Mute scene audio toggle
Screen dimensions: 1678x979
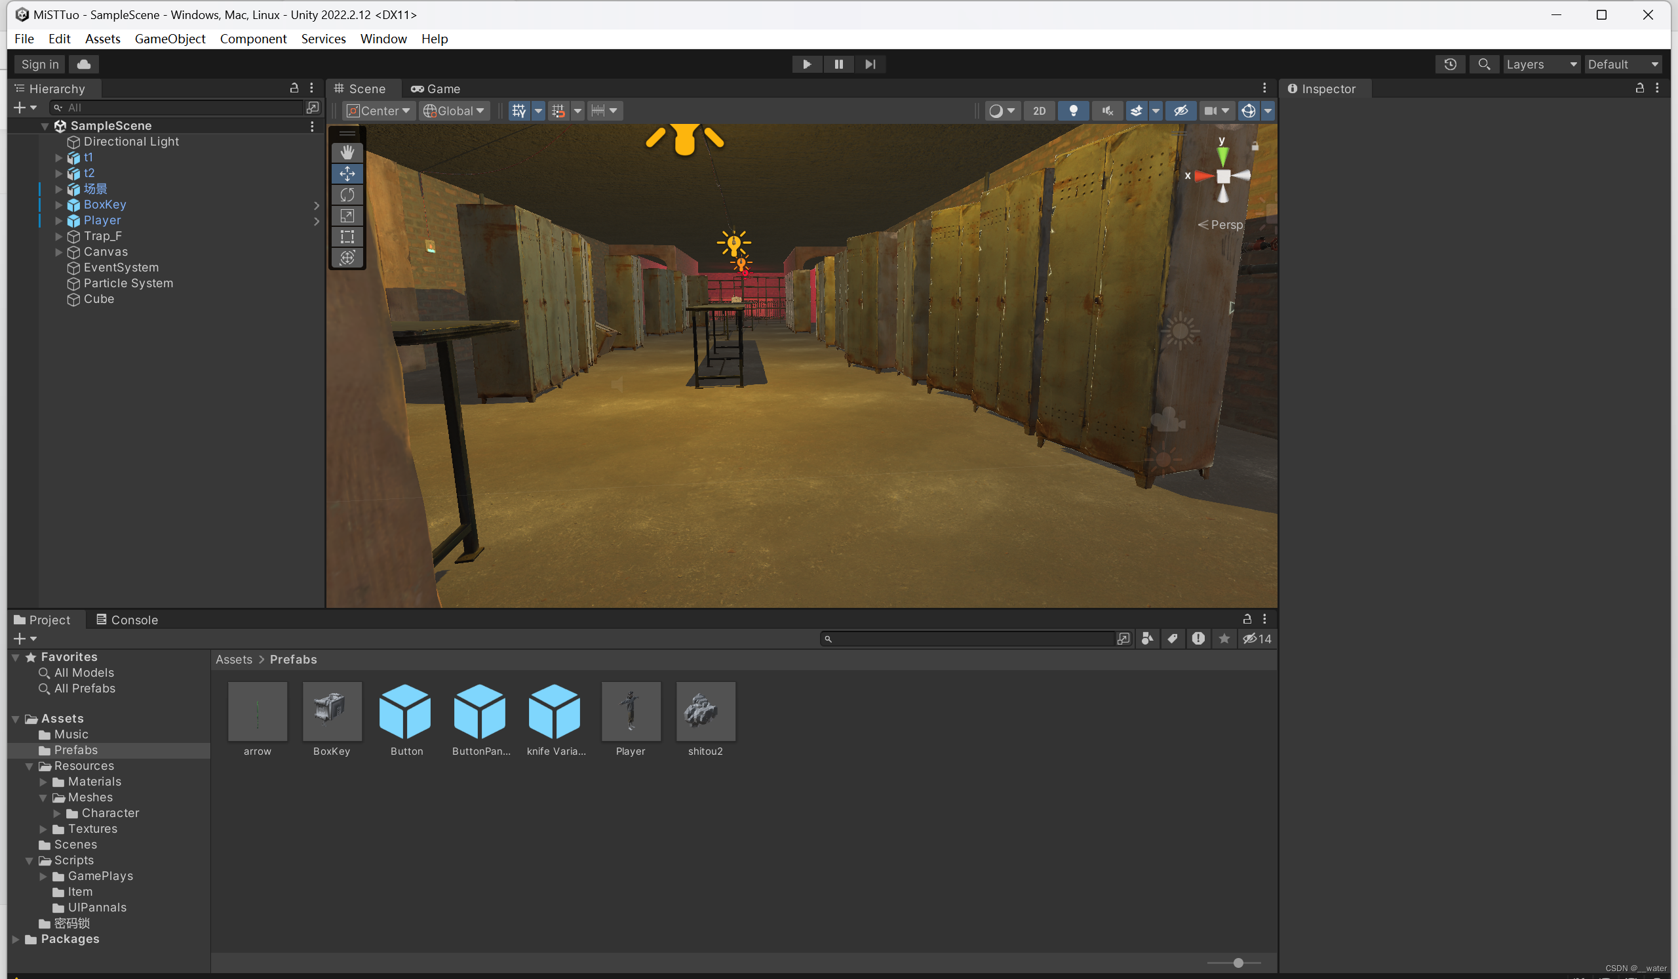click(1107, 111)
